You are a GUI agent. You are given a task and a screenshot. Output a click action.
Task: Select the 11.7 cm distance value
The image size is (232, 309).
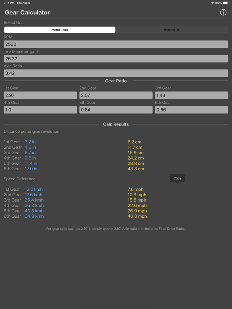(135, 147)
